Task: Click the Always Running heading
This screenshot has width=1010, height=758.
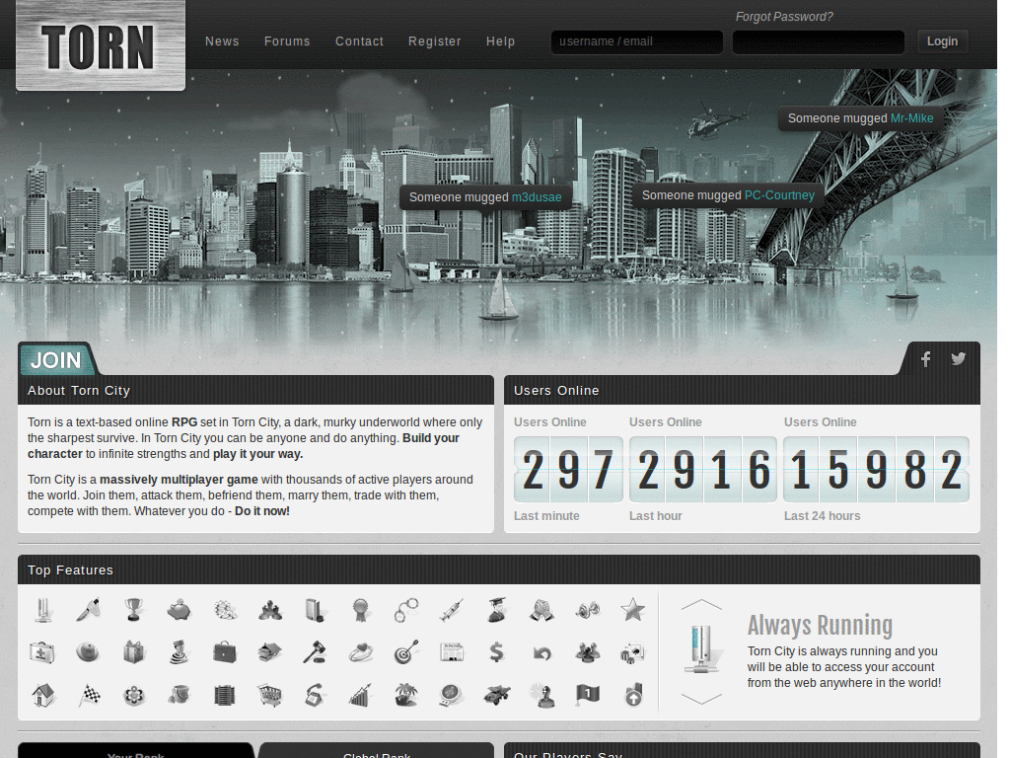Action: [820, 625]
